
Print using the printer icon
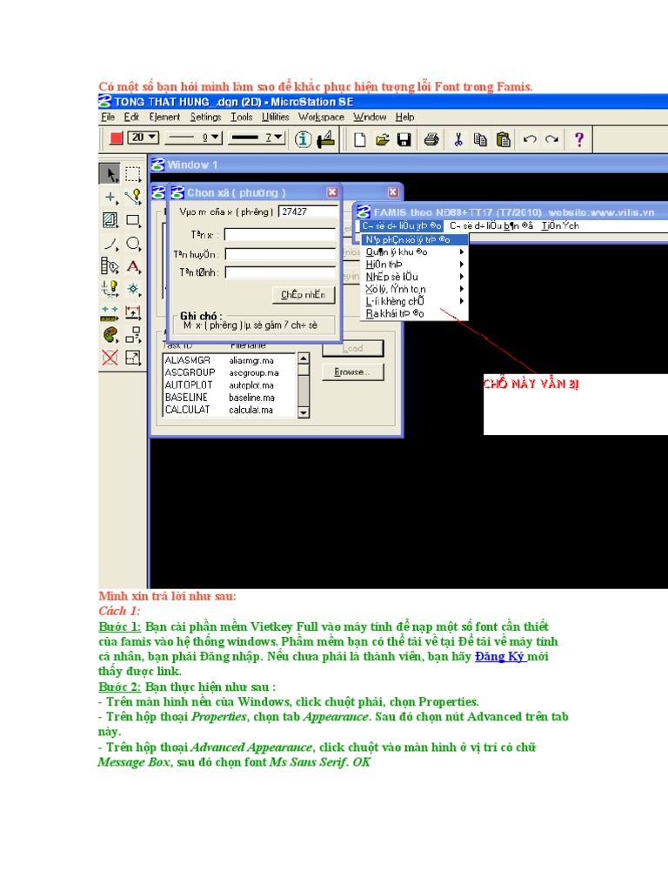point(431,139)
